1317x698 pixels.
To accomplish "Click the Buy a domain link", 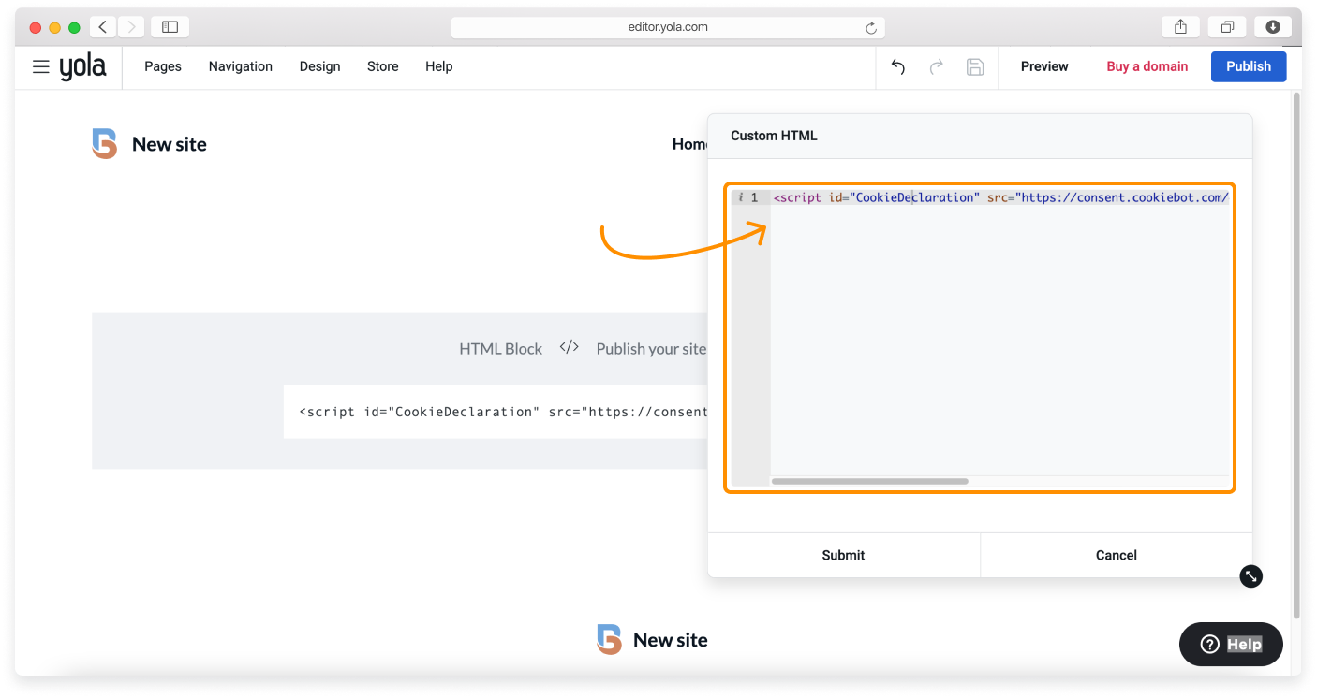I will pos(1147,66).
